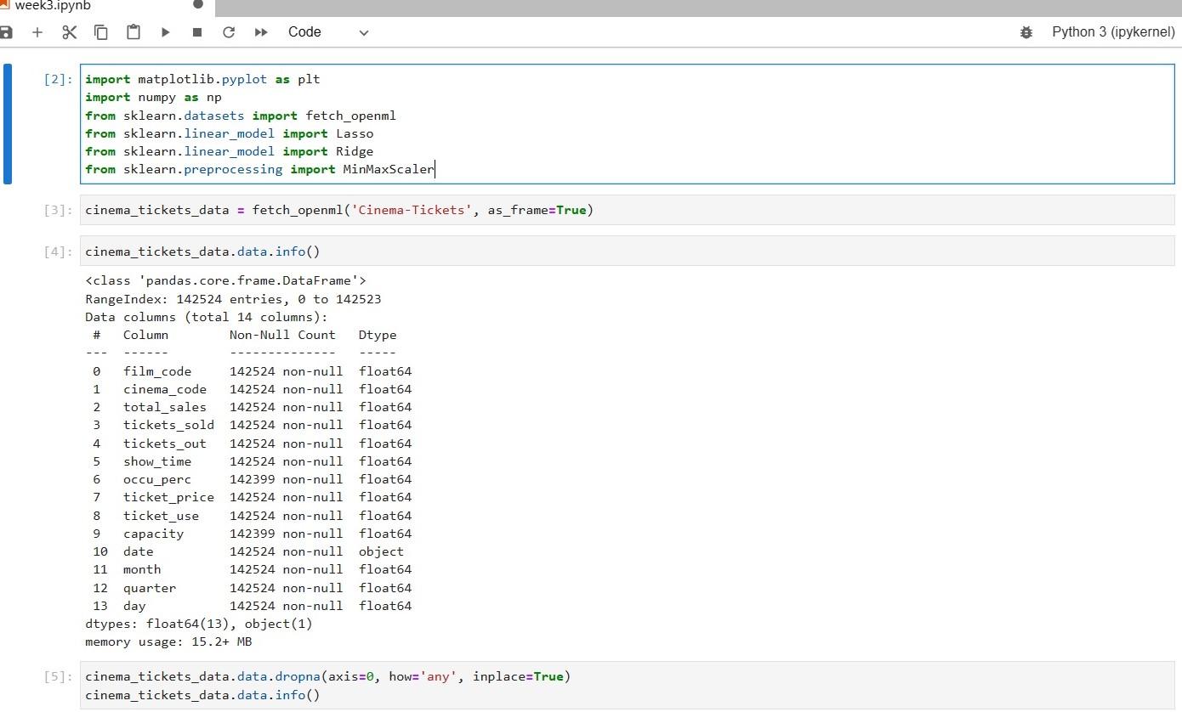Select the [3]: cell prompt
1182x712 pixels.
pos(59,210)
